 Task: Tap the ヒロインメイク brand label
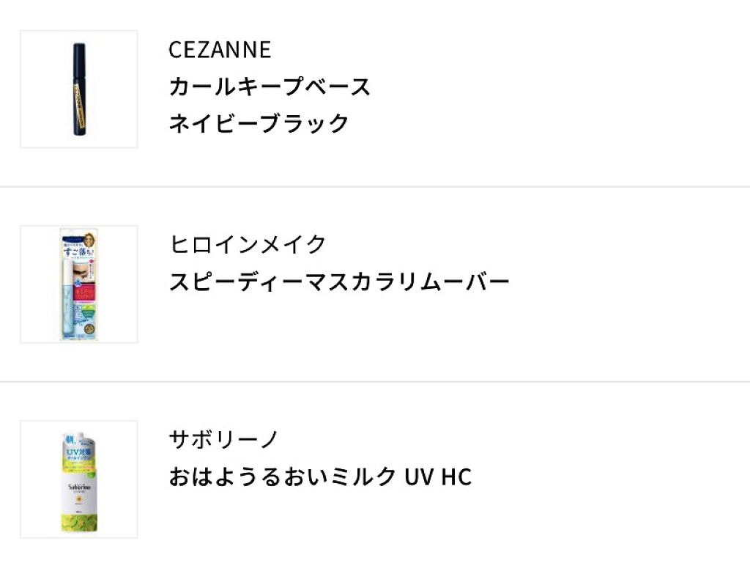(248, 245)
